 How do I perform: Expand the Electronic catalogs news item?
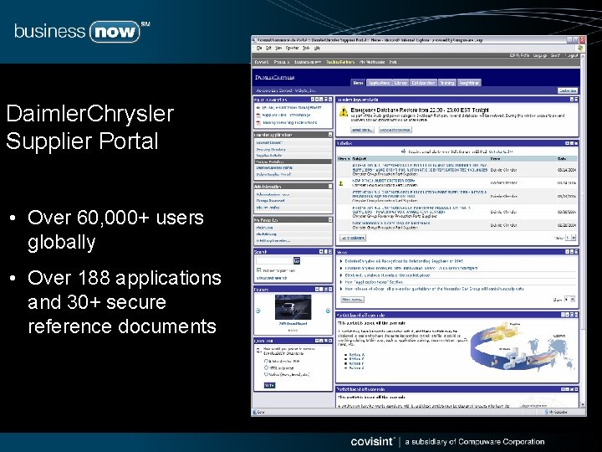[x=341, y=275]
